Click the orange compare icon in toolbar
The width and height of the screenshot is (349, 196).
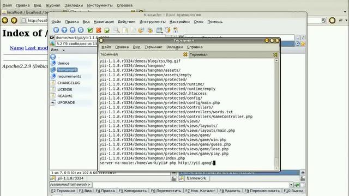click(141, 30)
